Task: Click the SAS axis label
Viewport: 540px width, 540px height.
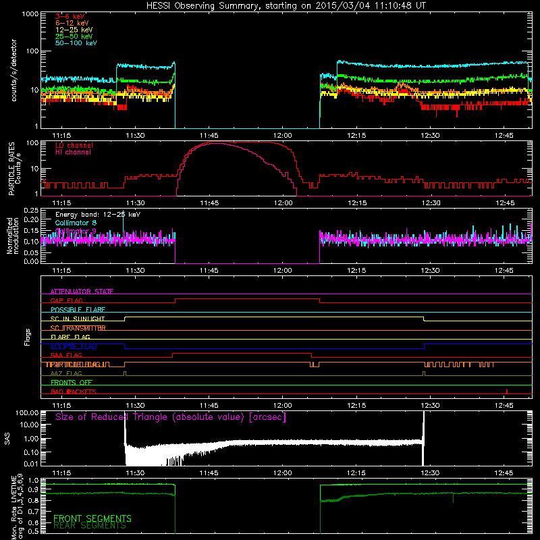Action: (x=7, y=438)
